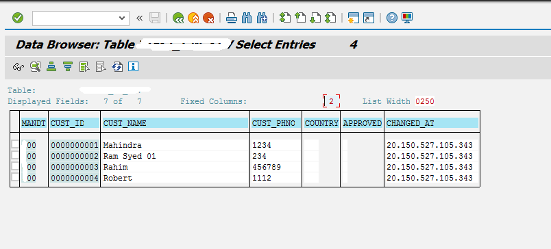Click customer ID 0000000004 cell

click(x=75, y=178)
